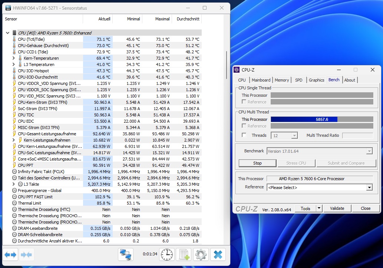Open the remote network monitoring icon in HWiNFO
The height and width of the screenshot is (268, 383).
pos(126,255)
